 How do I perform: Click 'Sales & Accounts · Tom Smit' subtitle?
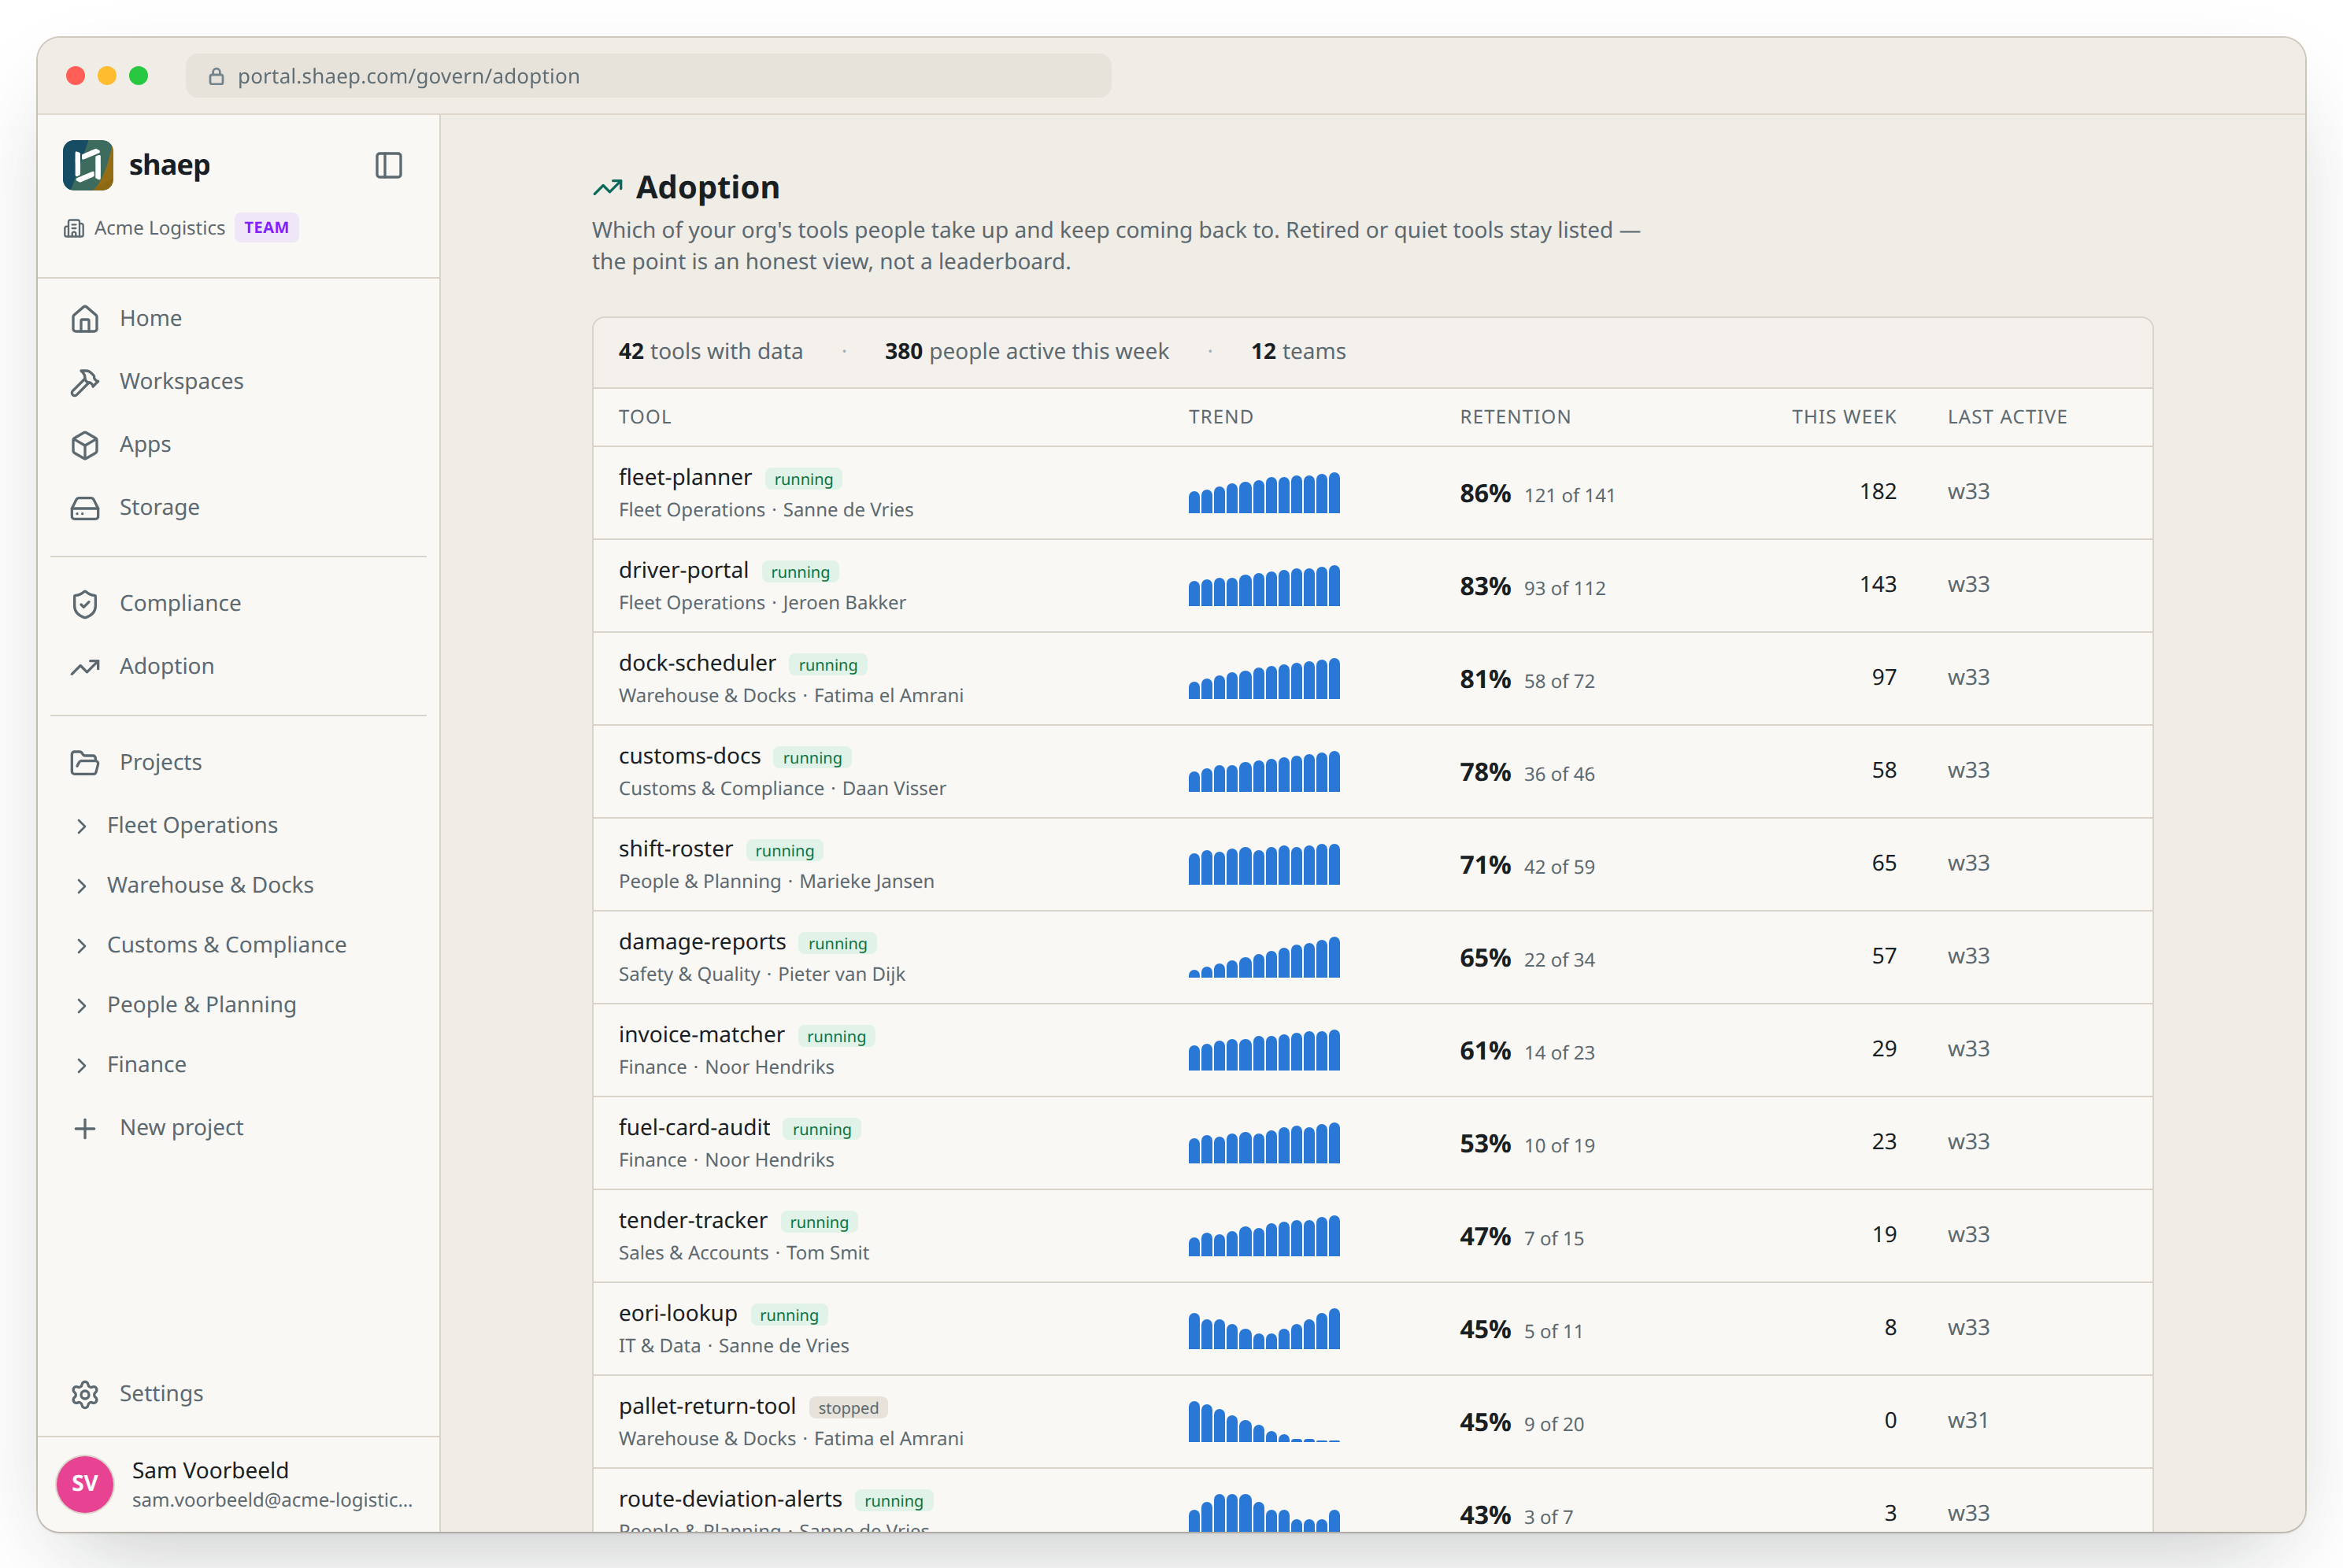click(744, 1253)
